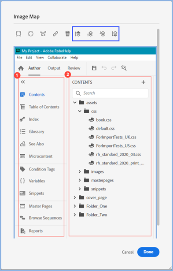Click the Collaborate menu item
The height and width of the screenshot is (271, 173).
tap(57, 57)
